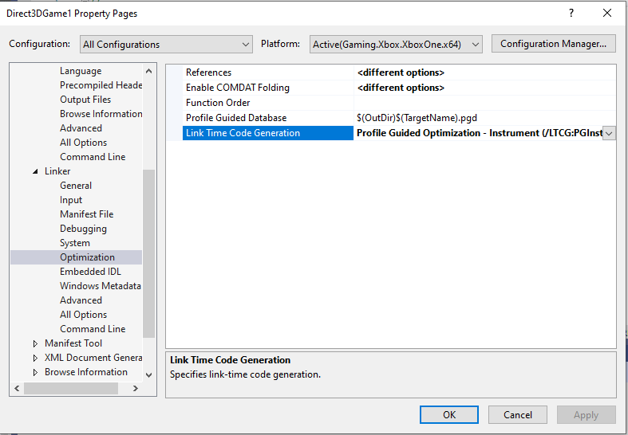This screenshot has width=628, height=435.
Task: Select Embedded IDL page
Action: [x=90, y=272]
